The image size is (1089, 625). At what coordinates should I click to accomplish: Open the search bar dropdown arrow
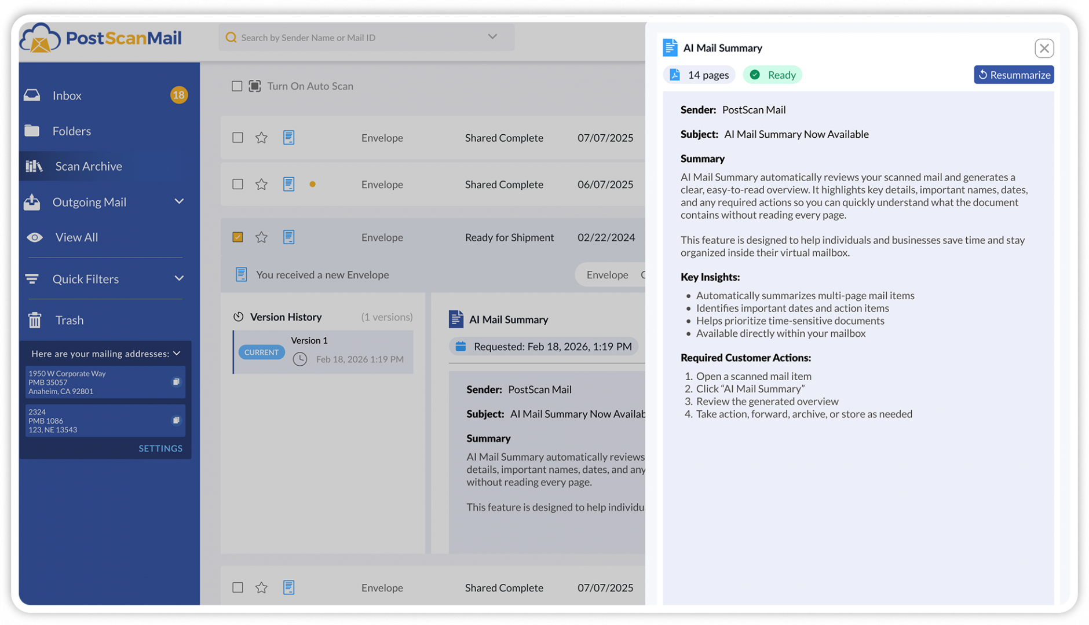pos(492,37)
